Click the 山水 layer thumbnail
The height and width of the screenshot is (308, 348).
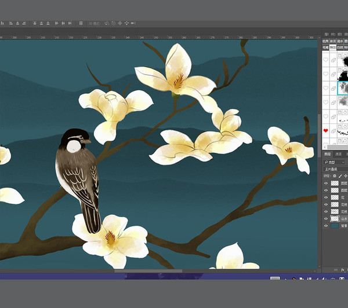[335, 219]
